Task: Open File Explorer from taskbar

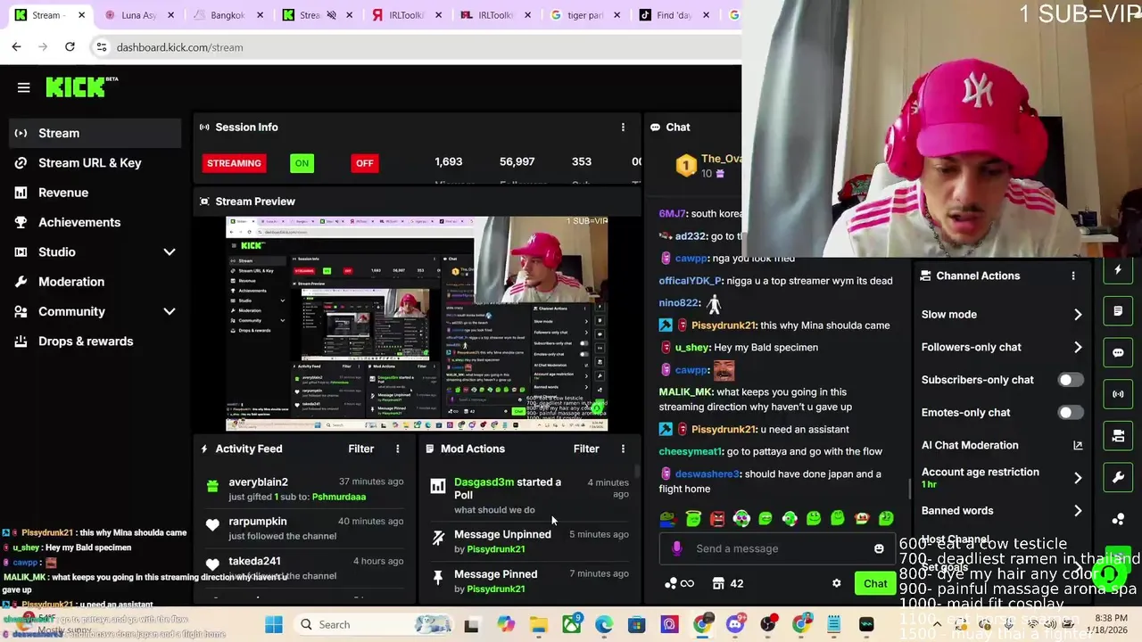Action: tap(538, 624)
